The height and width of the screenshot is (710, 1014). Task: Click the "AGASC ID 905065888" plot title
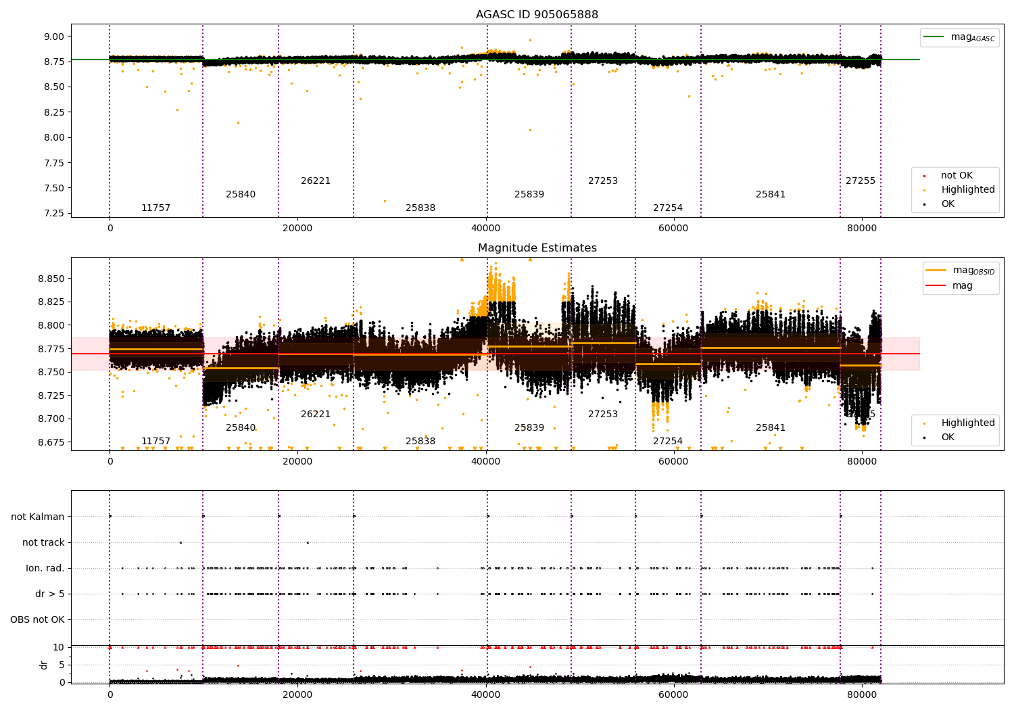point(537,15)
